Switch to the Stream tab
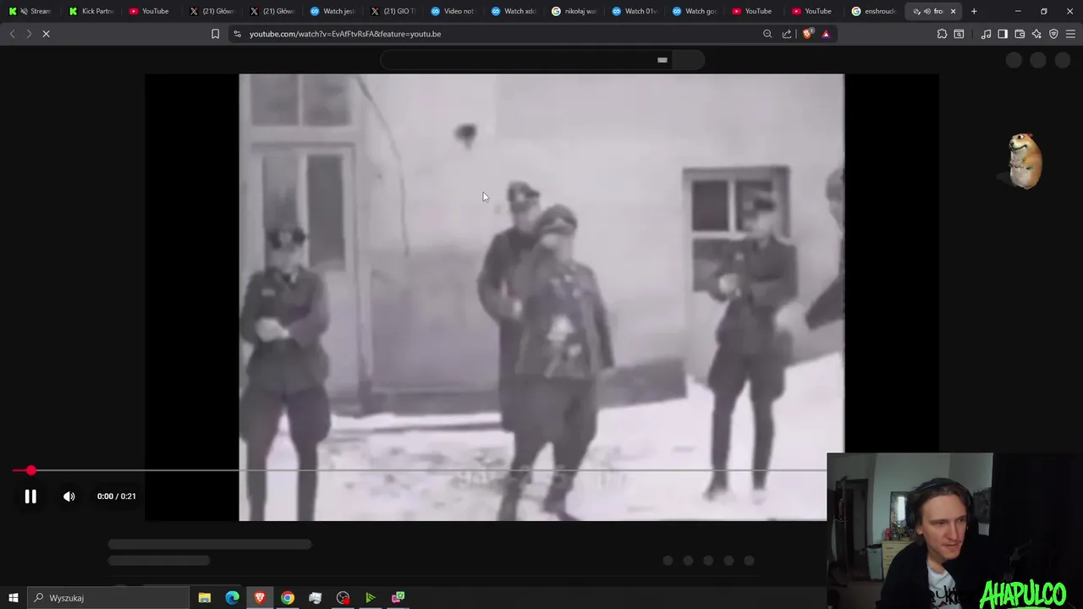1083x609 pixels. (x=30, y=11)
